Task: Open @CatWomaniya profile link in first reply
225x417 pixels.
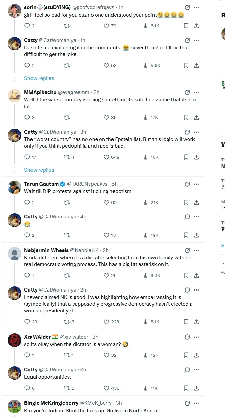Action: 57,40
